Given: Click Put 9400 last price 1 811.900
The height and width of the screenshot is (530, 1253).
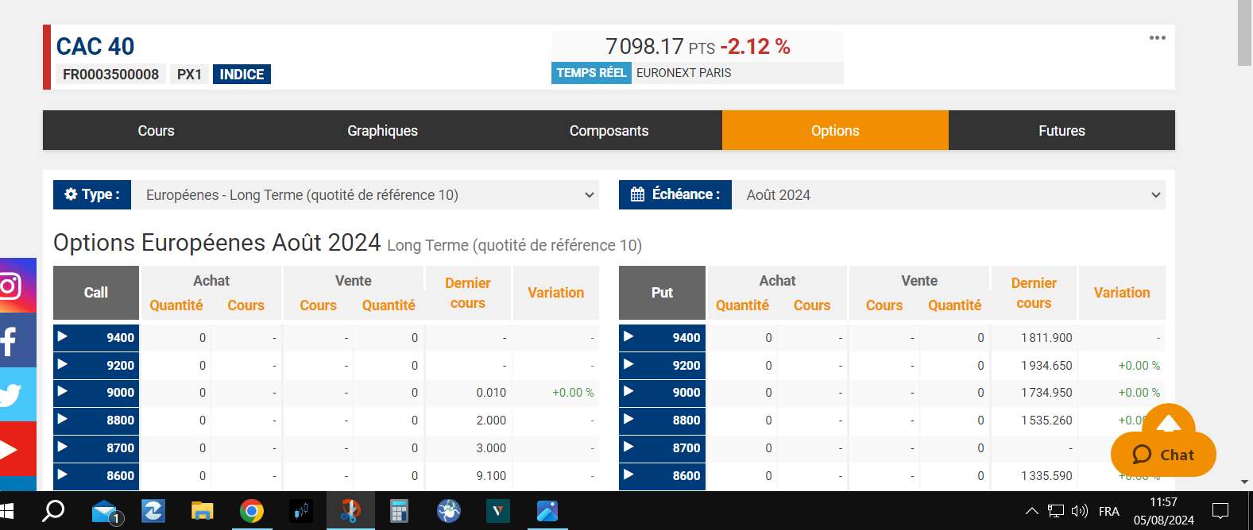Looking at the screenshot, I should 1046,337.
